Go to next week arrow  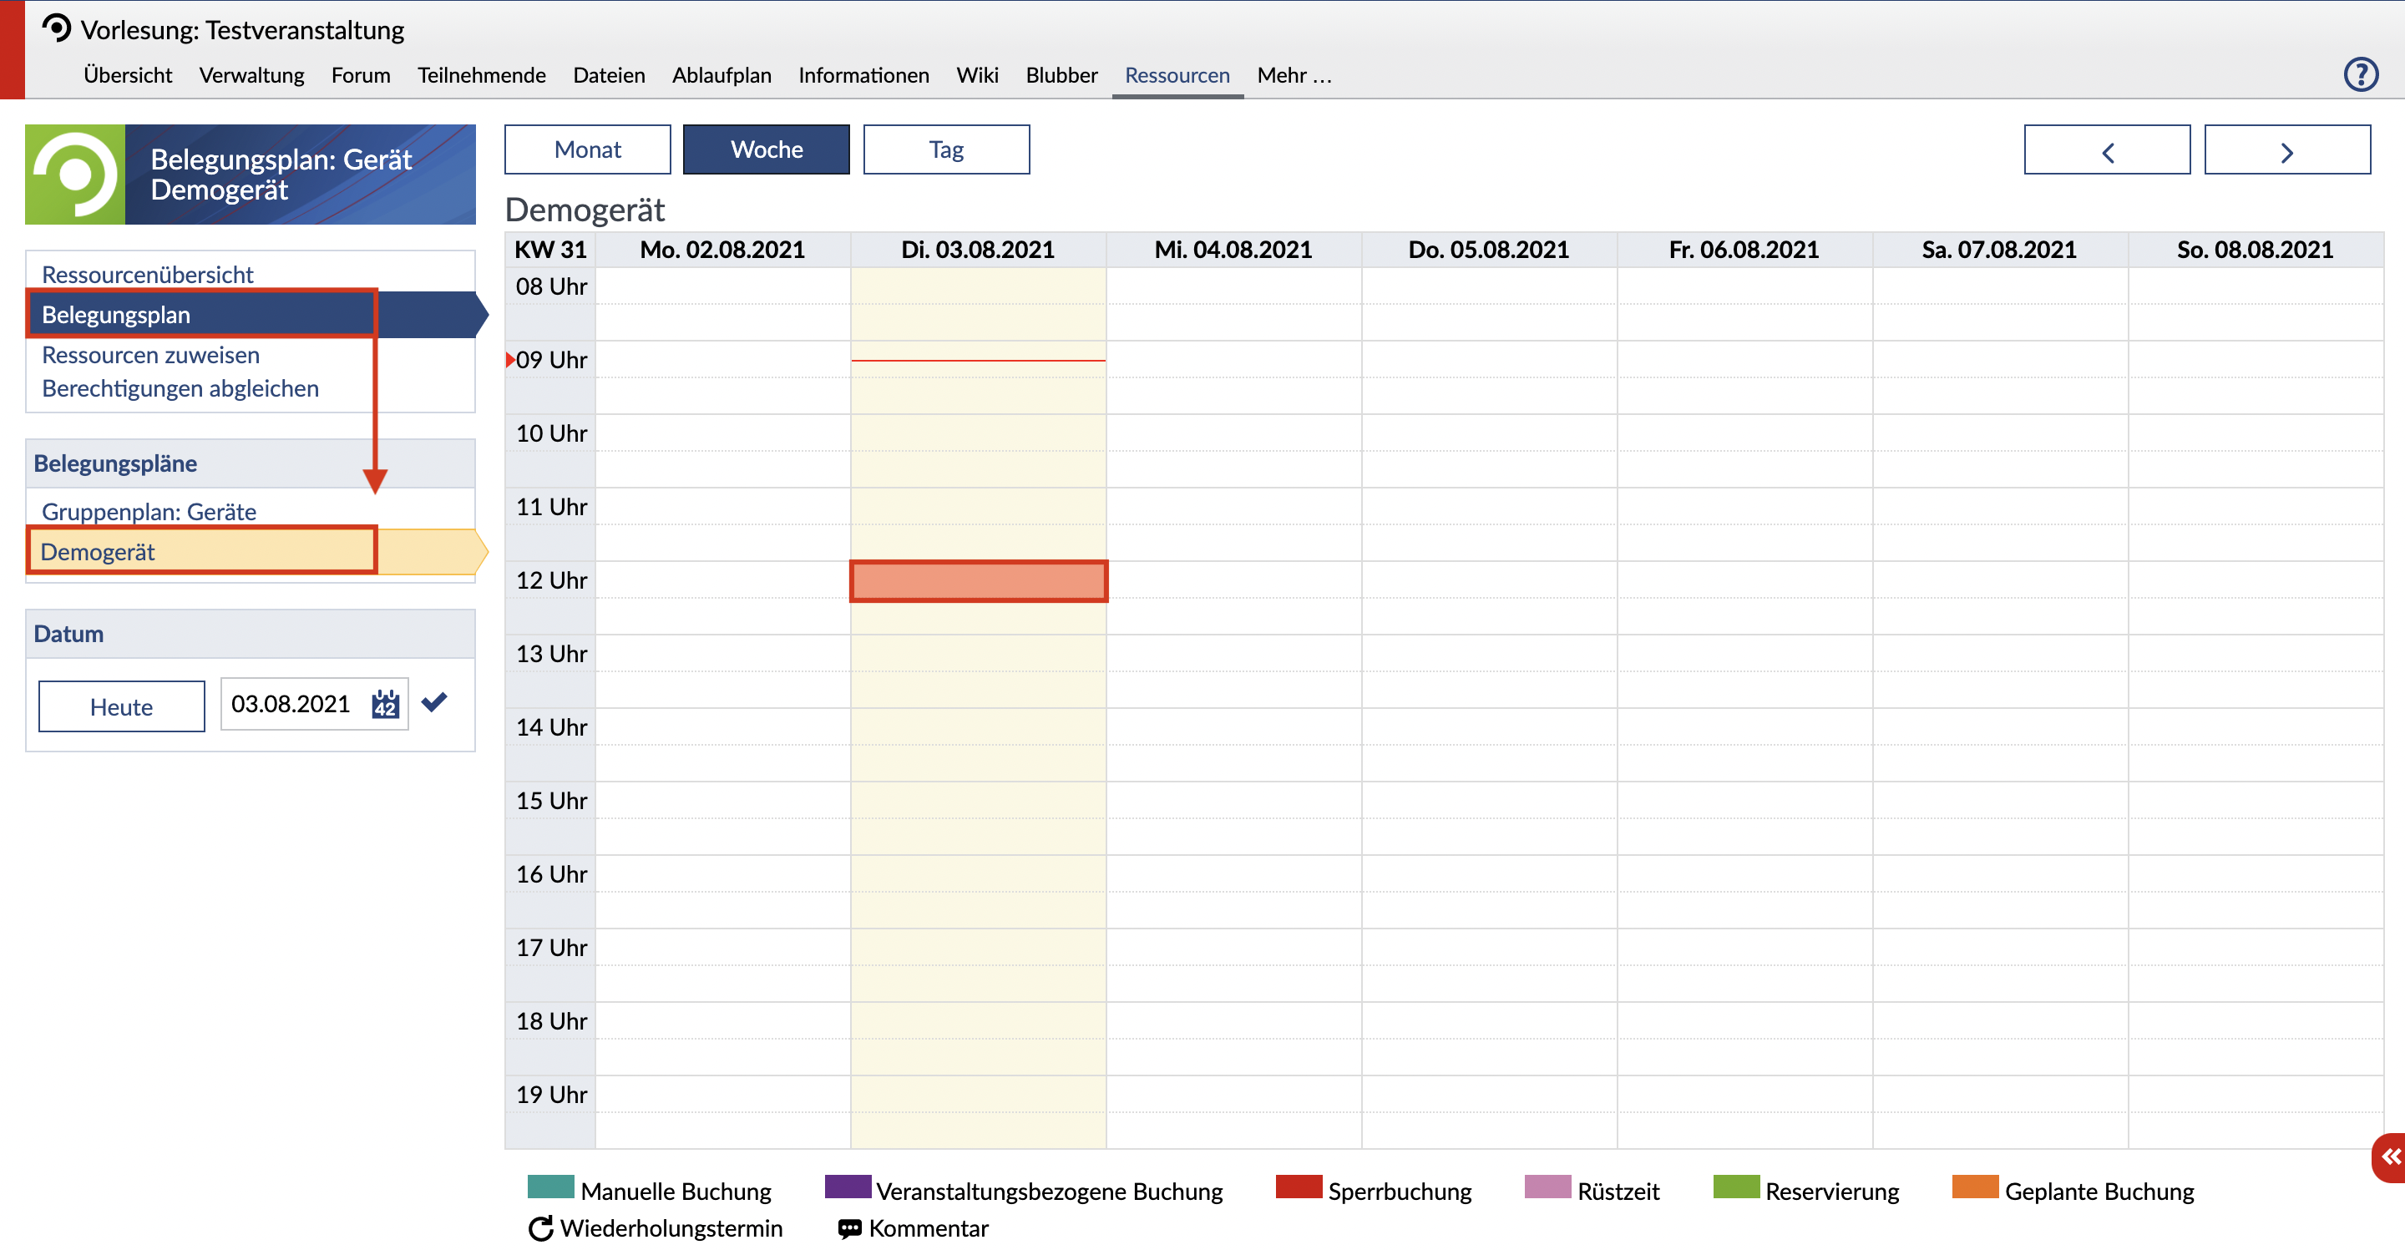pyautogui.click(x=2286, y=150)
